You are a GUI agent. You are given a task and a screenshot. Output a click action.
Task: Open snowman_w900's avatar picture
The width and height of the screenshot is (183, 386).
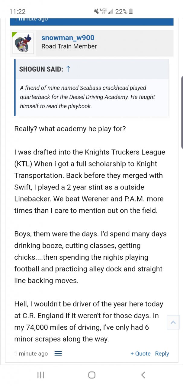(x=23, y=43)
